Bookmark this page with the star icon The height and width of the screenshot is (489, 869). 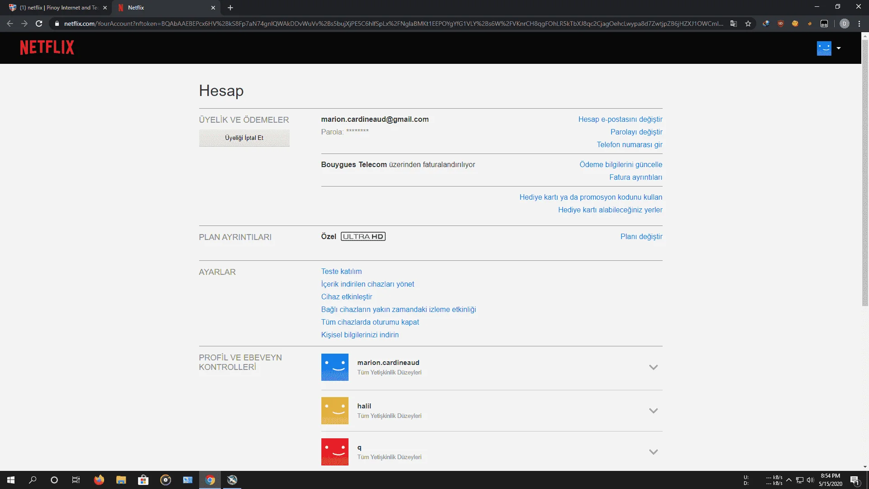click(748, 24)
